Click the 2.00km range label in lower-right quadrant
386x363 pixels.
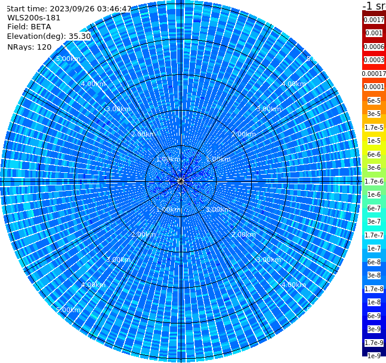243,234
